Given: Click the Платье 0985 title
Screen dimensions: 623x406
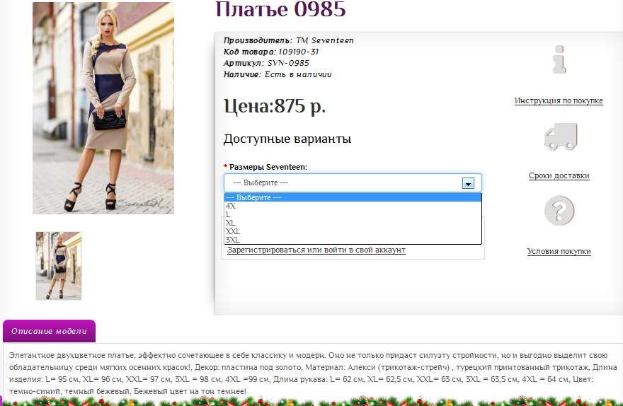Looking at the screenshot, I should point(280,9).
